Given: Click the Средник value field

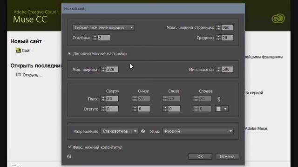Looking at the screenshot, I should tap(227, 38).
